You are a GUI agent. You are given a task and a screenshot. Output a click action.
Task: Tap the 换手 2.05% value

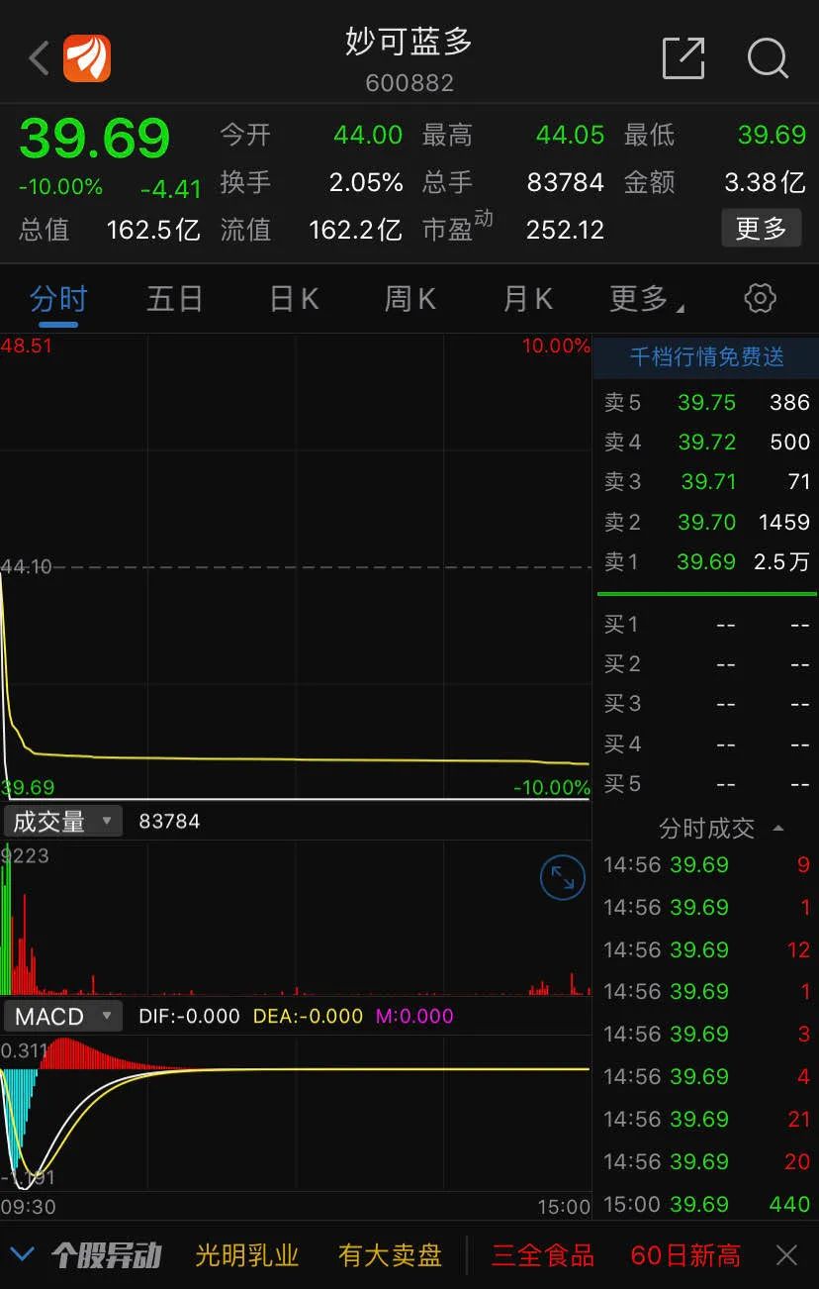366,182
